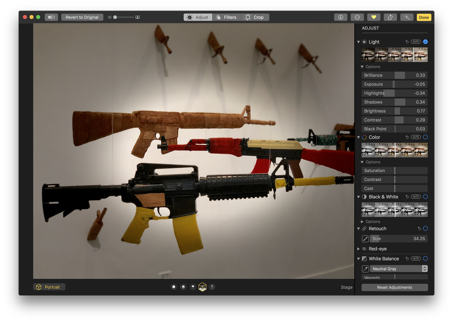This screenshot has height=322, width=453.
Task: Collapse Light Options disclosure triangle
Action: pos(362,67)
